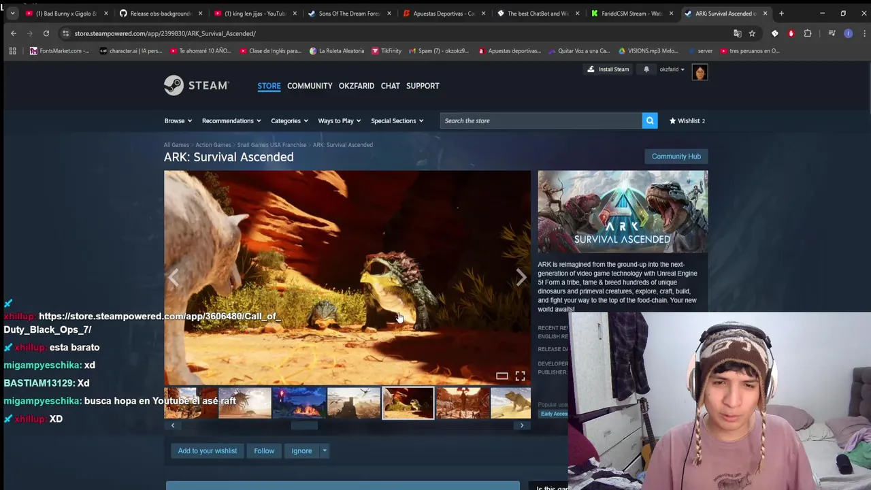The height and width of the screenshot is (490, 871).
Task: Open the Community Hub button
Action: coord(676,157)
